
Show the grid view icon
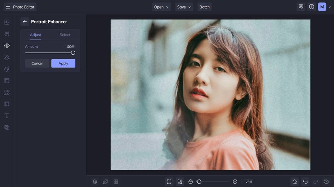[x=116, y=182]
